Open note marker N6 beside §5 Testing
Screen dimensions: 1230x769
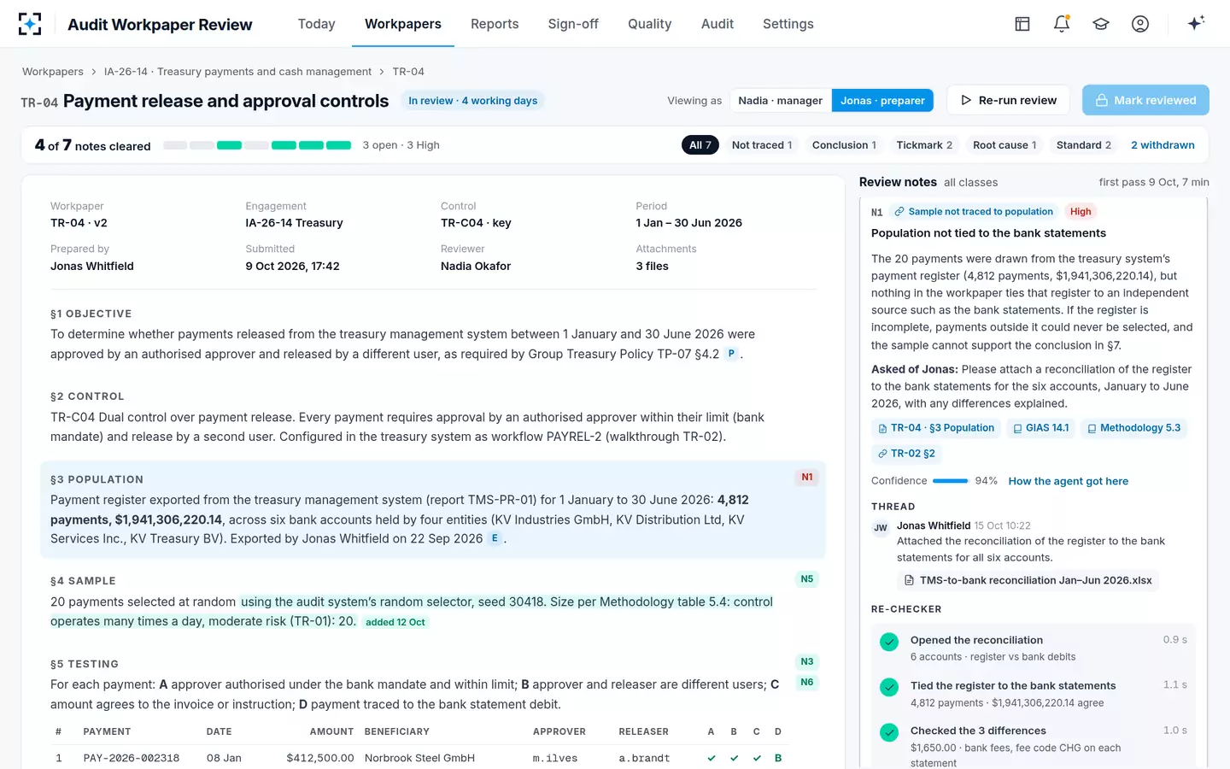(x=807, y=682)
